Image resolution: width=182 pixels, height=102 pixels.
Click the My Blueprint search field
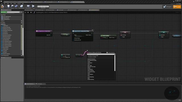(13, 12)
